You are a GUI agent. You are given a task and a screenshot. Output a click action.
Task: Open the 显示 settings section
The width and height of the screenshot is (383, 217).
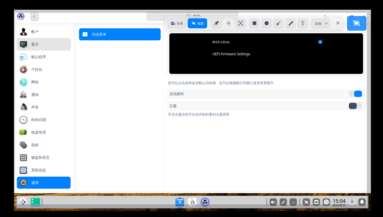click(44, 44)
